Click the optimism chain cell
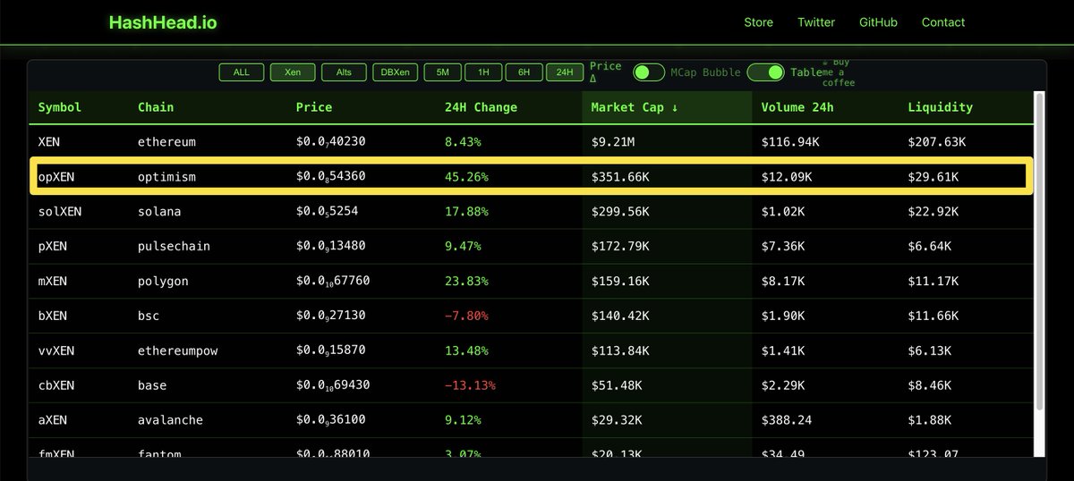Viewport: 1074px width, 481px height. click(x=166, y=177)
